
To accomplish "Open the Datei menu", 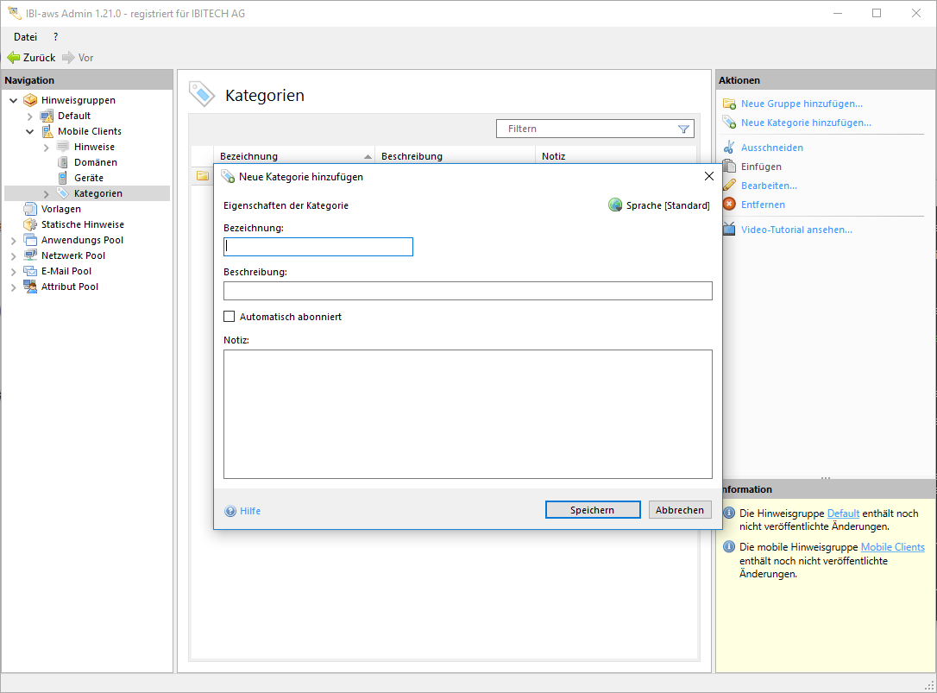I will coord(25,37).
